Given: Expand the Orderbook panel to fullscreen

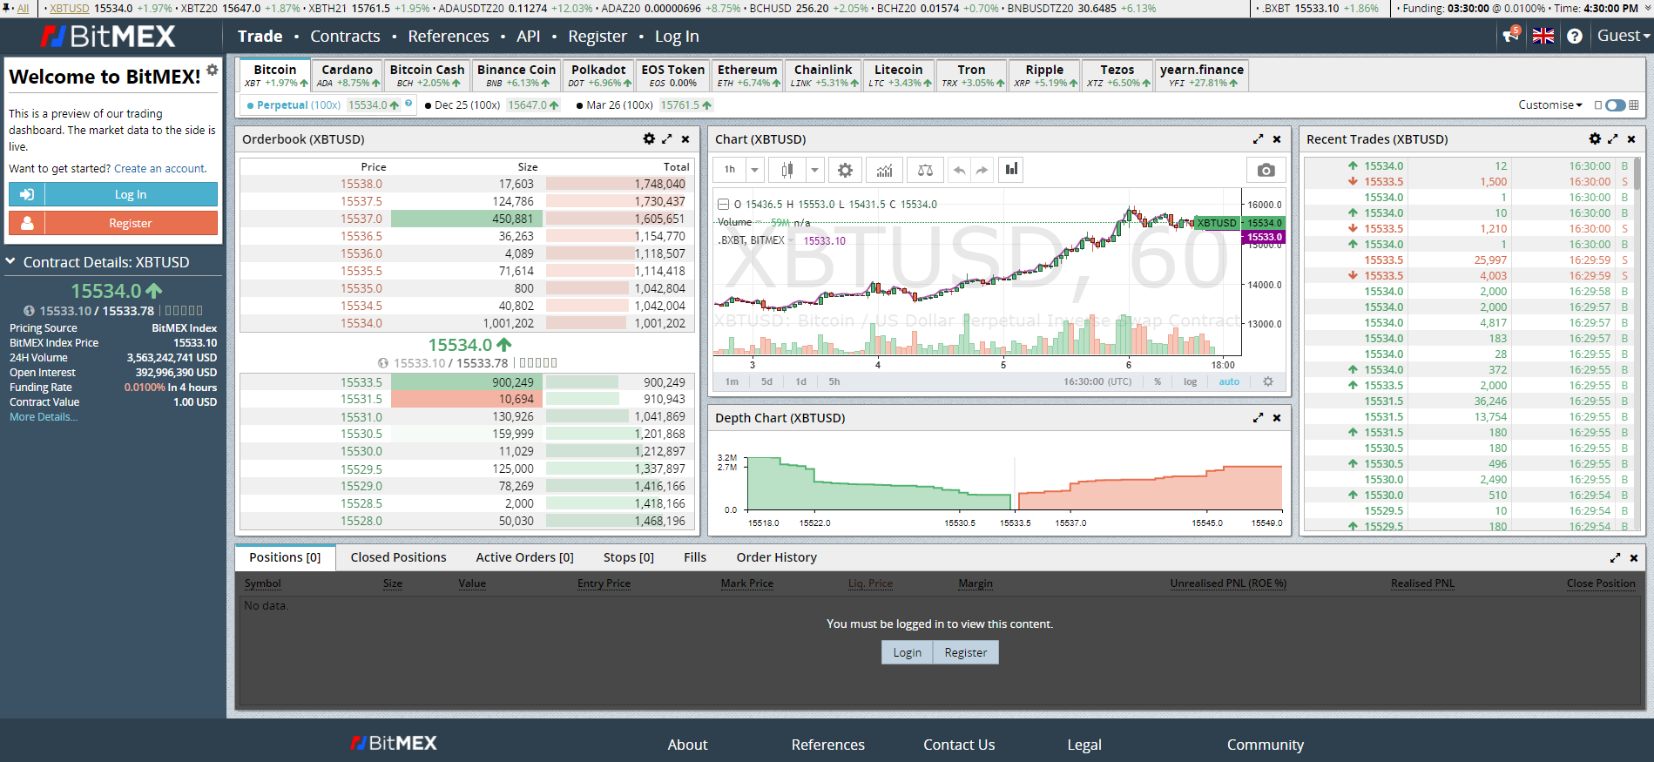Looking at the screenshot, I should [x=667, y=139].
